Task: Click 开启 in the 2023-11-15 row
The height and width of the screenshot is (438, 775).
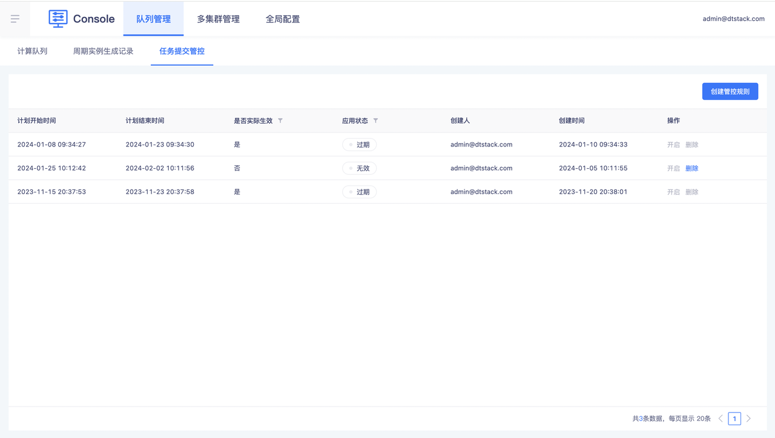Action: pyautogui.click(x=673, y=192)
